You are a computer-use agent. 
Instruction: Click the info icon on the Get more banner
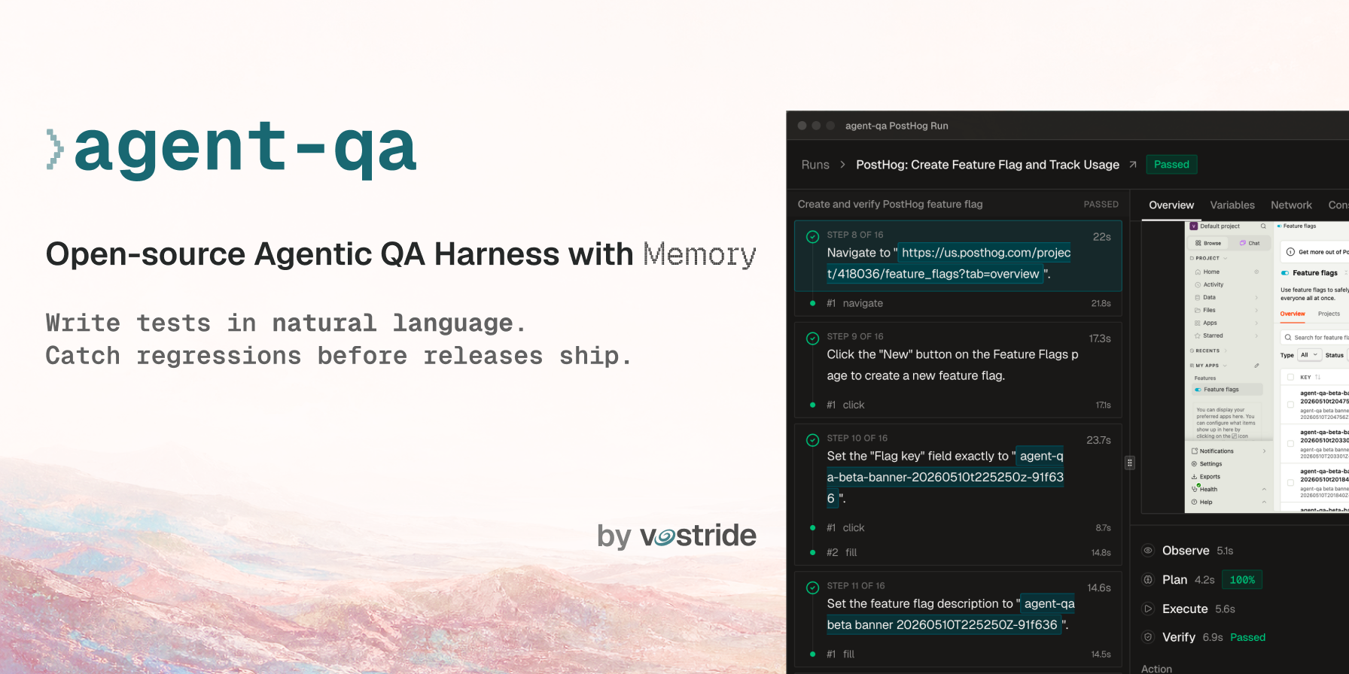(x=1291, y=252)
